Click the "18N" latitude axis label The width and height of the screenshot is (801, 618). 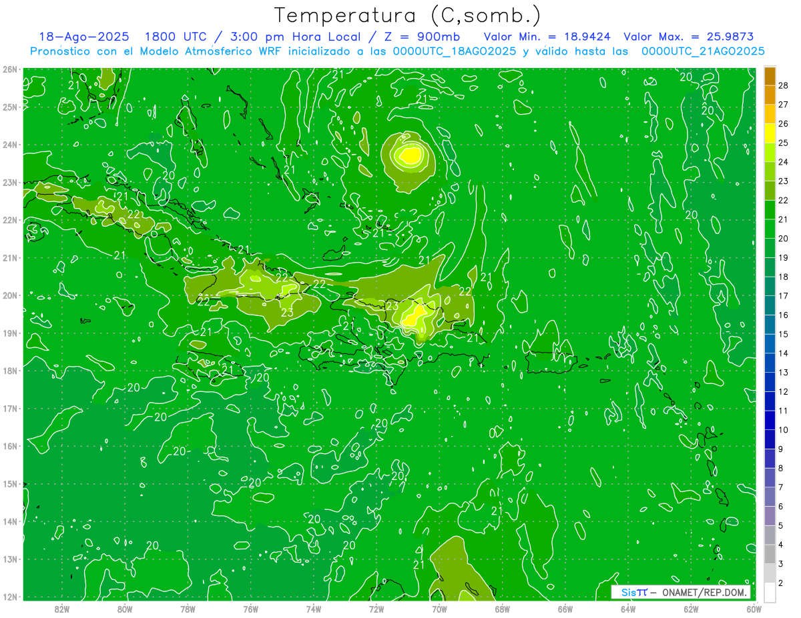pyautogui.click(x=9, y=371)
